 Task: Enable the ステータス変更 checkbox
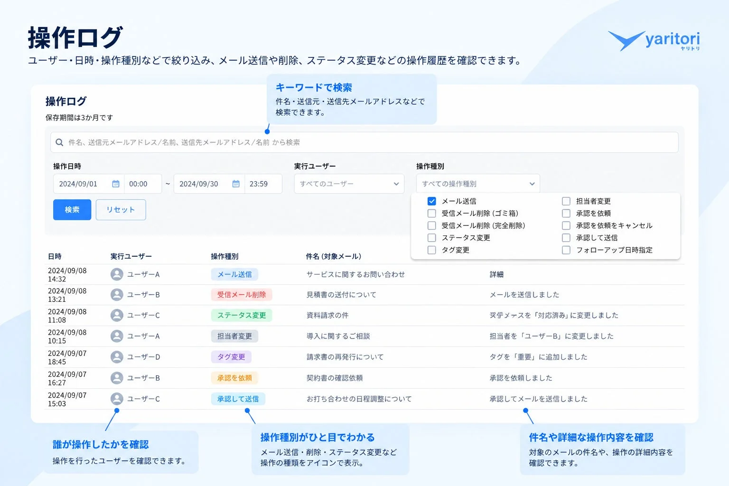pos(431,238)
